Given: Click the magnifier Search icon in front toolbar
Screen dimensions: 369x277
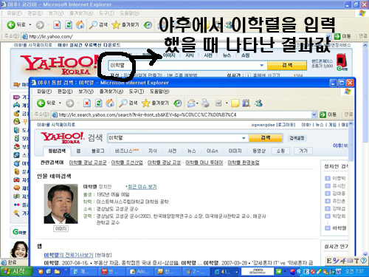Looking at the screenshot, I should 123,103.
